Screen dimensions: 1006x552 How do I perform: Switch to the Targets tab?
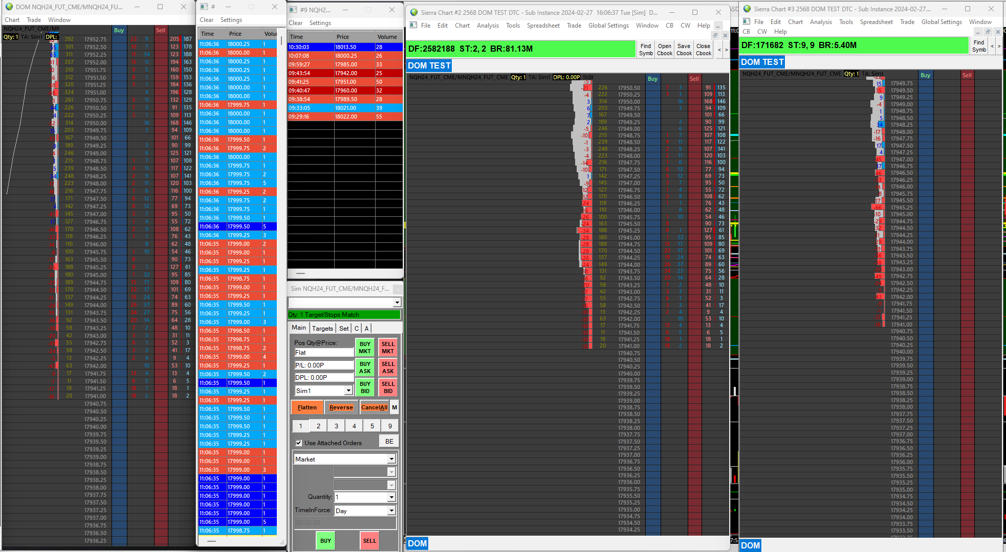click(x=322, y=329)
